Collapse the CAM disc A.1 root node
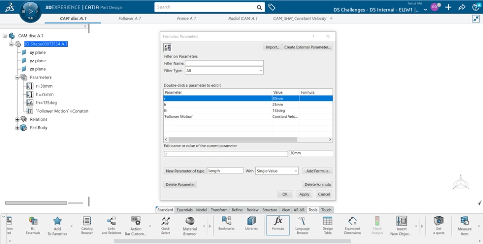The height and width of the screenshot is (244, 483). click(x=5, y=36)
